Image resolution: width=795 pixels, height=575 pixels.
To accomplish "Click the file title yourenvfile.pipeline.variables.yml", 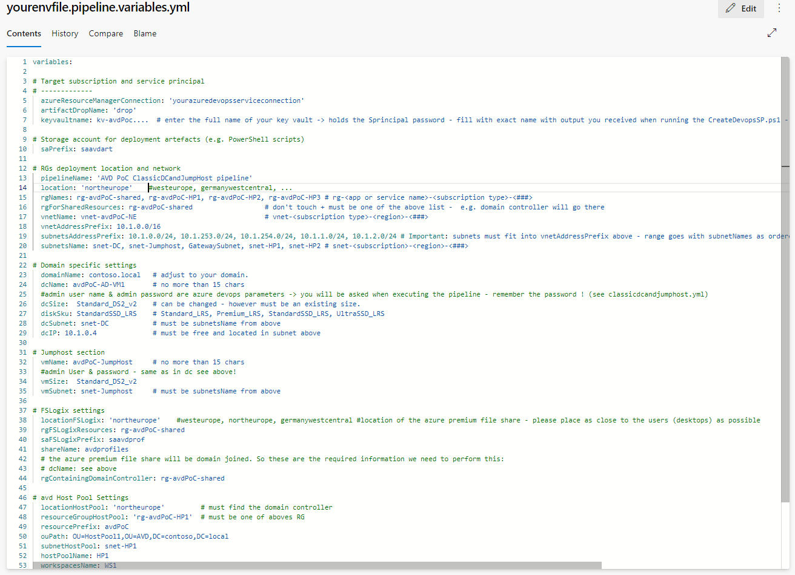I will (x=98, y=8).
